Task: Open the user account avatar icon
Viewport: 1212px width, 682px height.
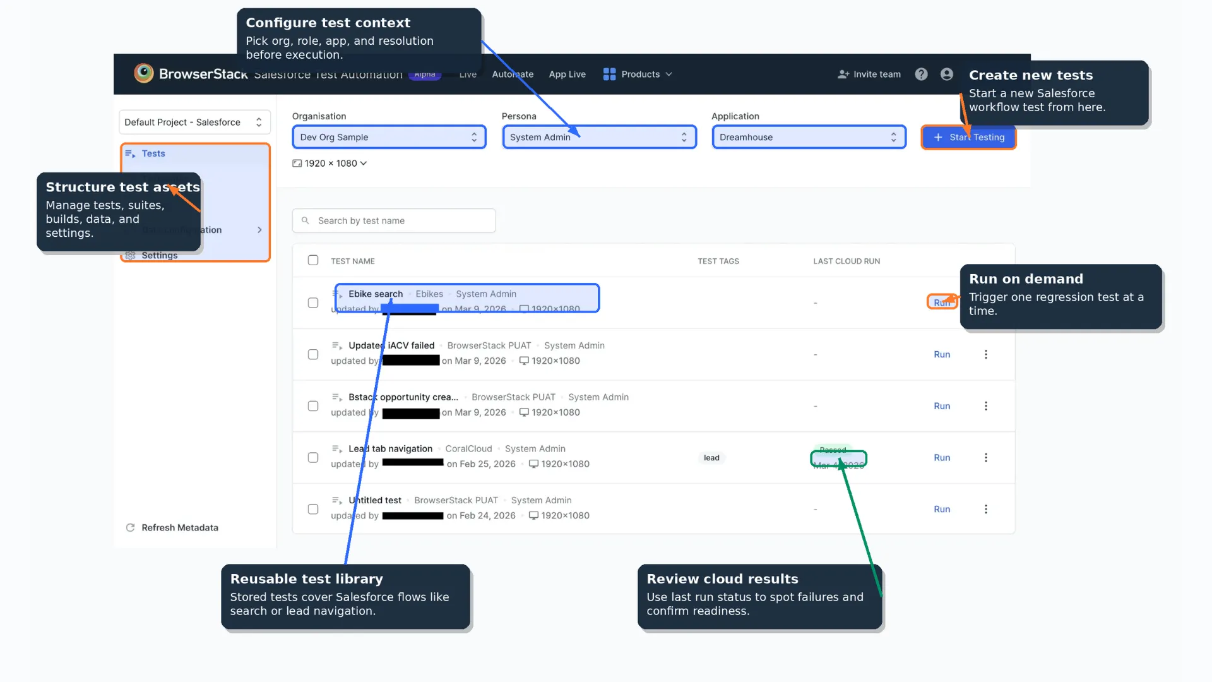Action: [946, 74]
